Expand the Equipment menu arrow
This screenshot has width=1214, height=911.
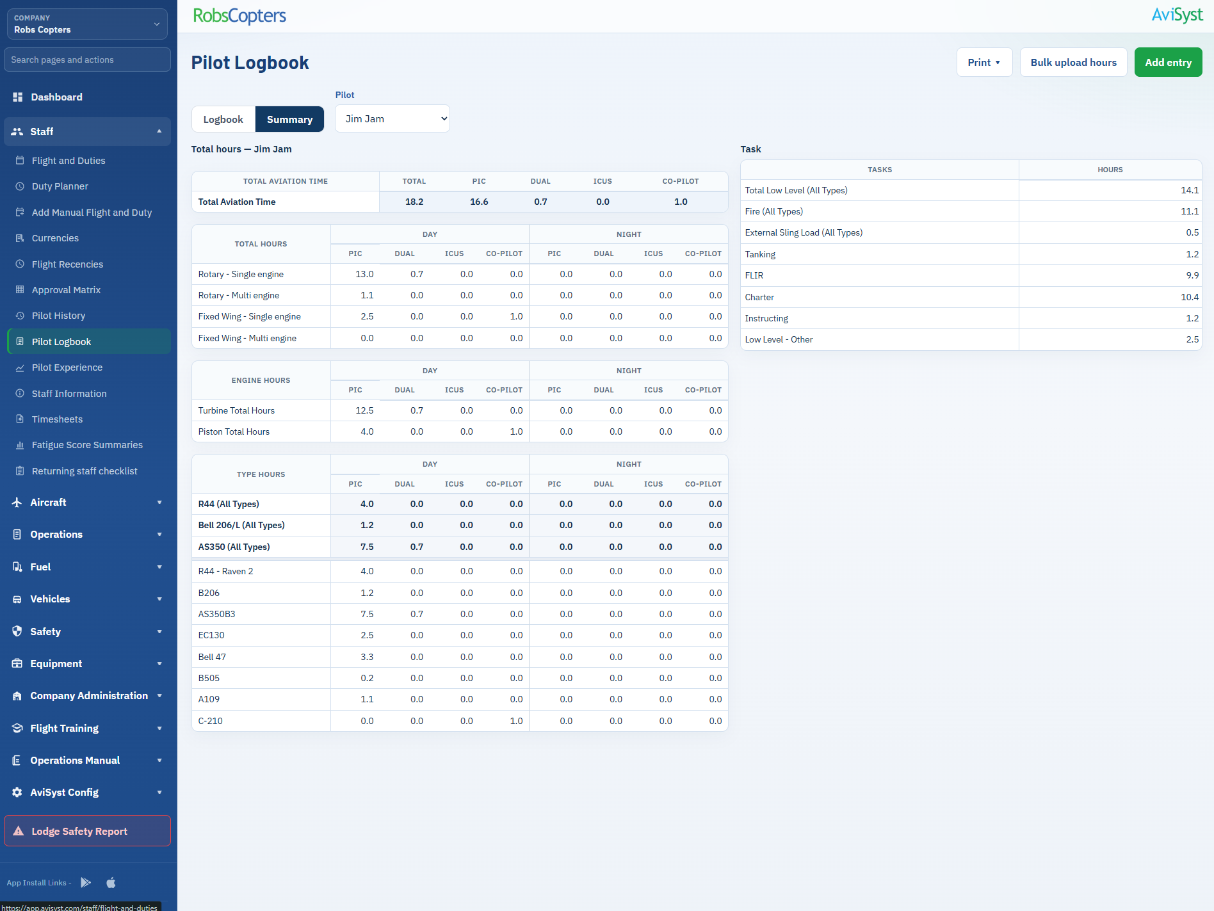[159, 663]
